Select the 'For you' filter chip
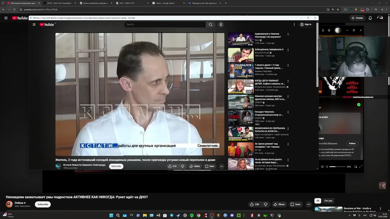The image size is (390, 219). (328, 201)
